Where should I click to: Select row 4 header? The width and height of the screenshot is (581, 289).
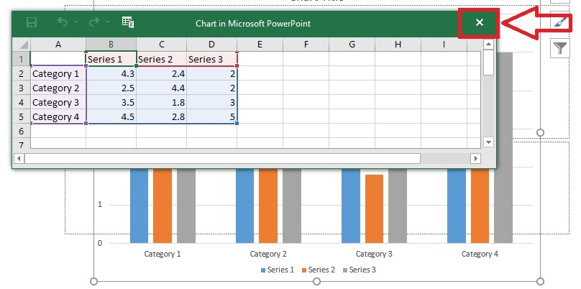(22, 103)
